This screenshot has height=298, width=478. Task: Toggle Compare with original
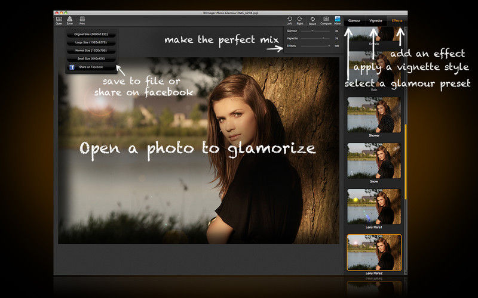[x=326, y=21]
